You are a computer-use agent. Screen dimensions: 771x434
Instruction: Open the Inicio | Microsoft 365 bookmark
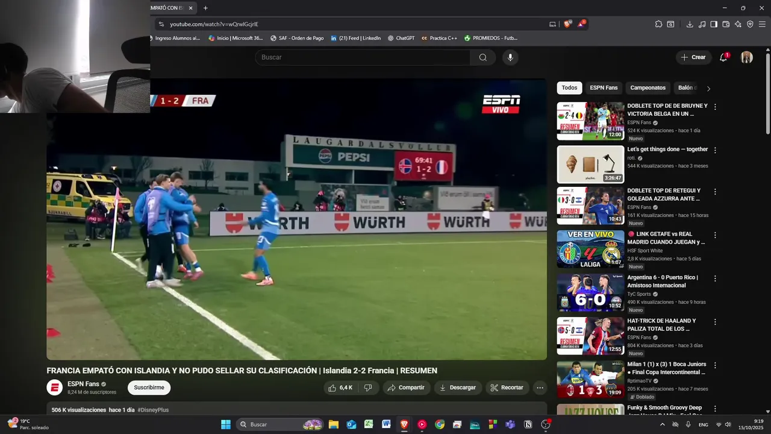pos(236,38)
